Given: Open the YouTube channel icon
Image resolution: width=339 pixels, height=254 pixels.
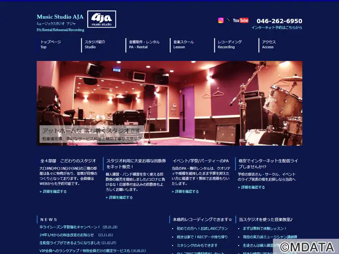Looking at the screenshot, I should 241,20.
